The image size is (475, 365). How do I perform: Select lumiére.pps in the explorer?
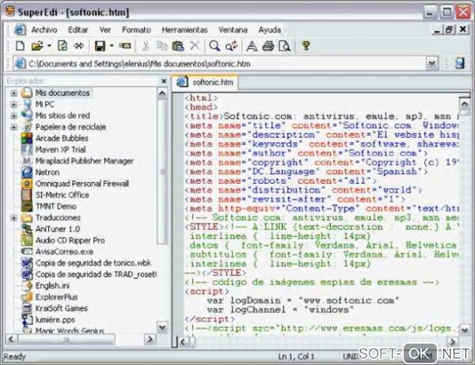click(55, 320)
